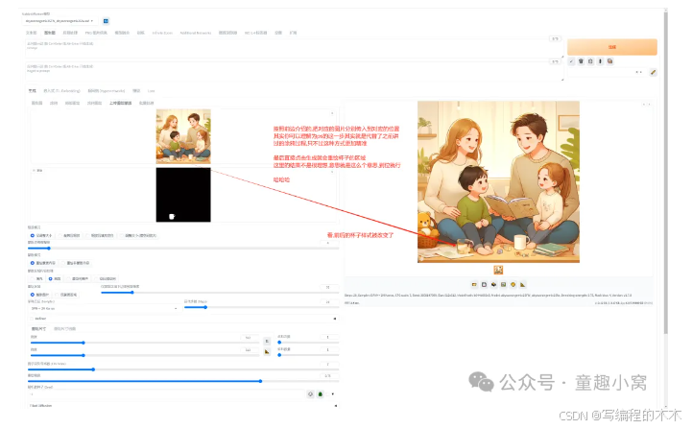The image size is (692, 428).
Task: Select 潜空间噪声 masked content option
Action: (78, 279)
